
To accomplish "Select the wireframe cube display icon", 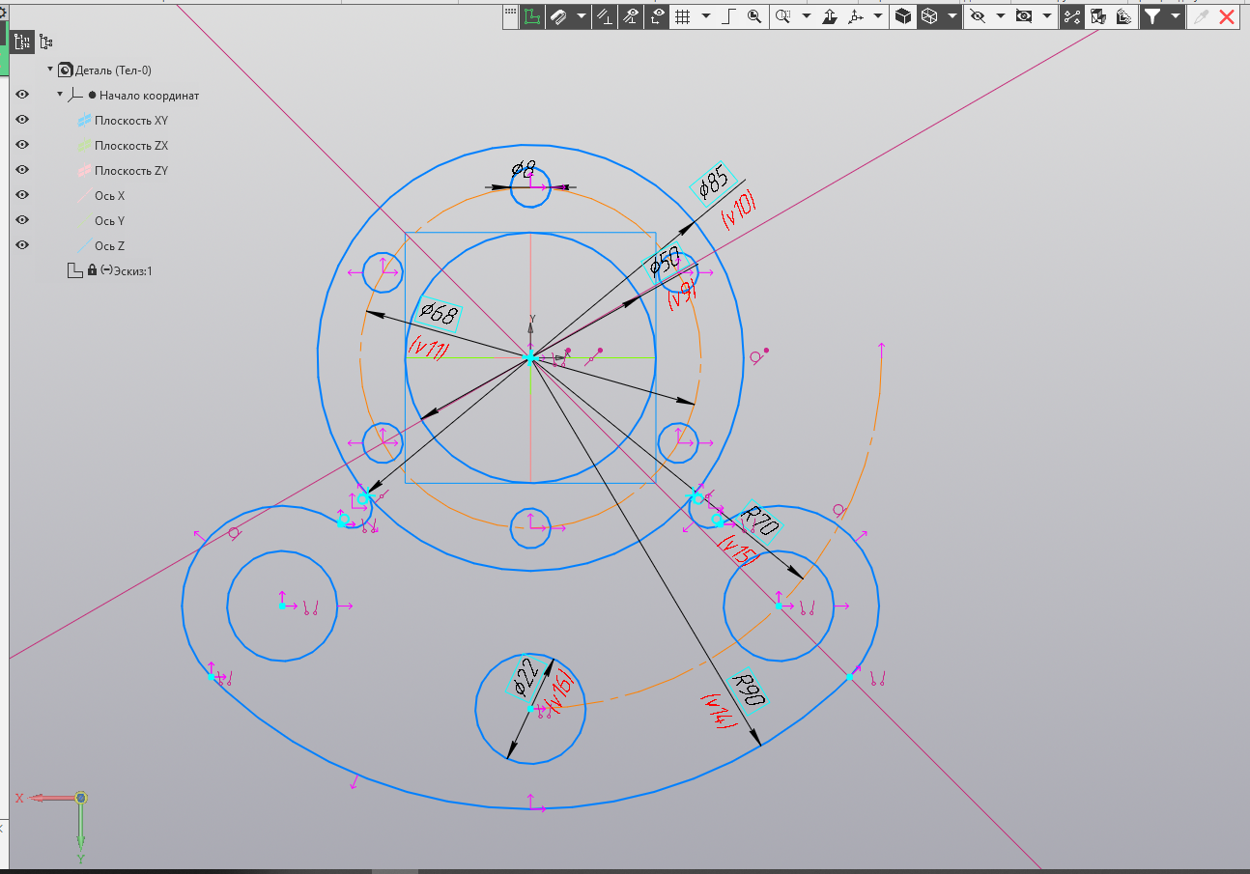I will 929,16.
